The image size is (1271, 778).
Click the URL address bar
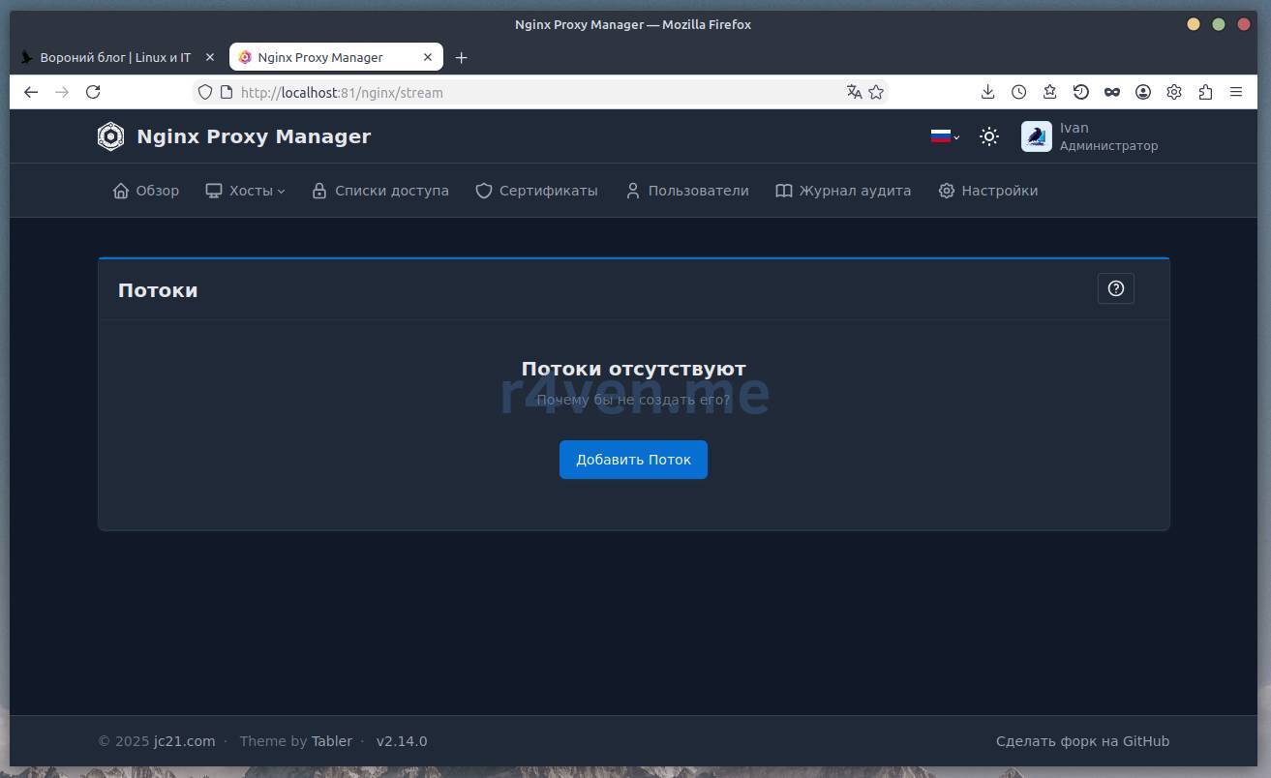pyautogui.click(x=532, y=92)
